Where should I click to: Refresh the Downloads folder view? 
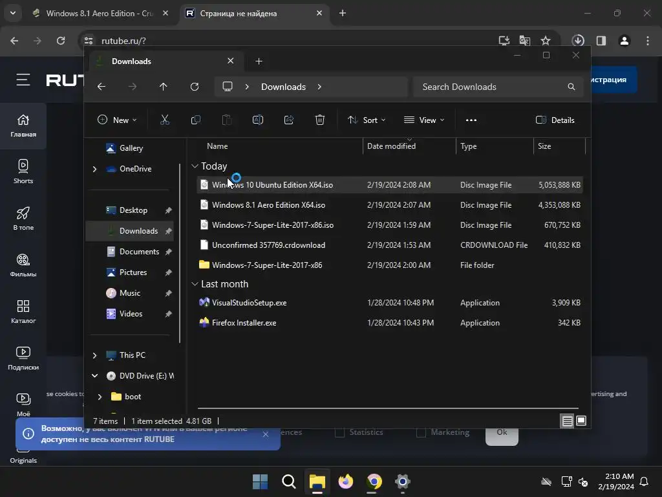click(194, 87)
